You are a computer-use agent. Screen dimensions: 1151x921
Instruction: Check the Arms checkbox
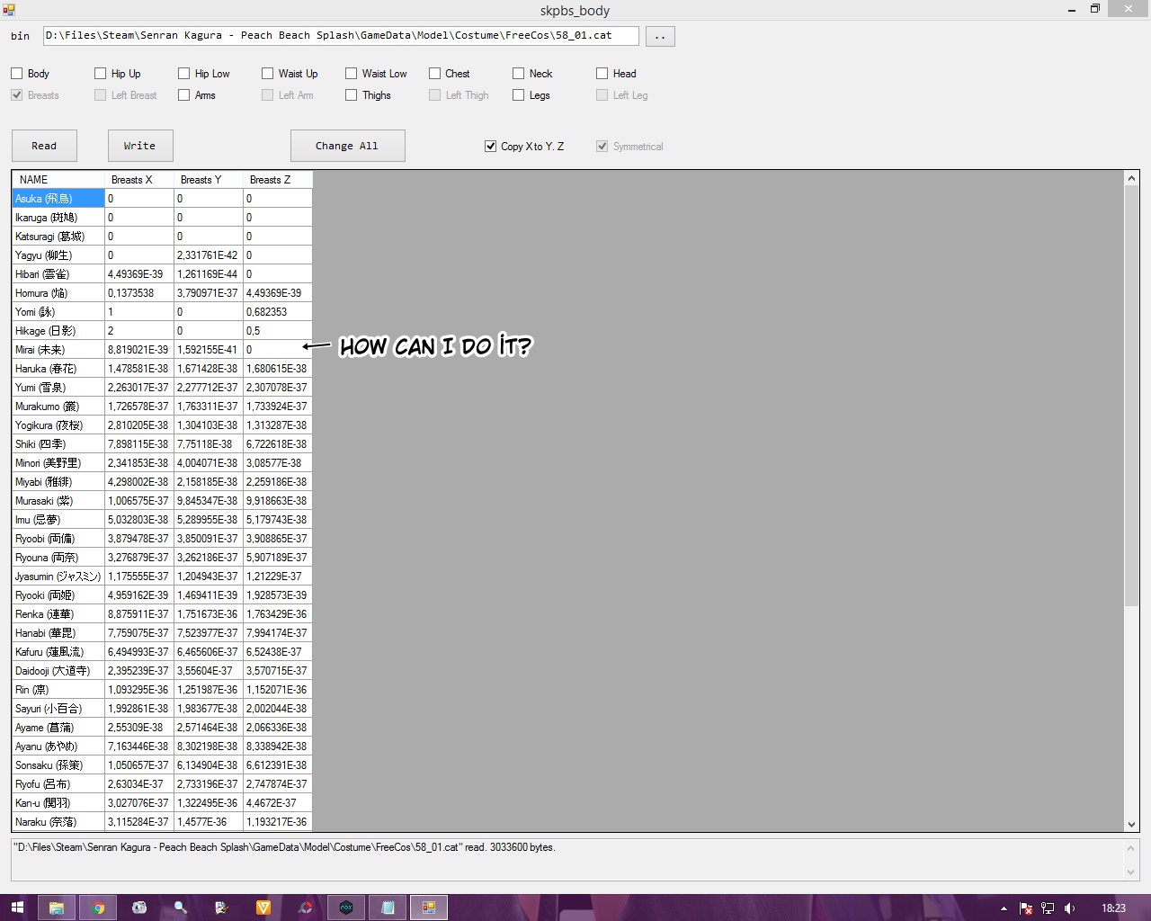(184, 95)
